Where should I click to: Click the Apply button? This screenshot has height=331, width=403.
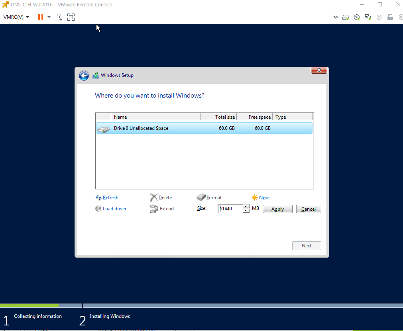tap(277, 209)
